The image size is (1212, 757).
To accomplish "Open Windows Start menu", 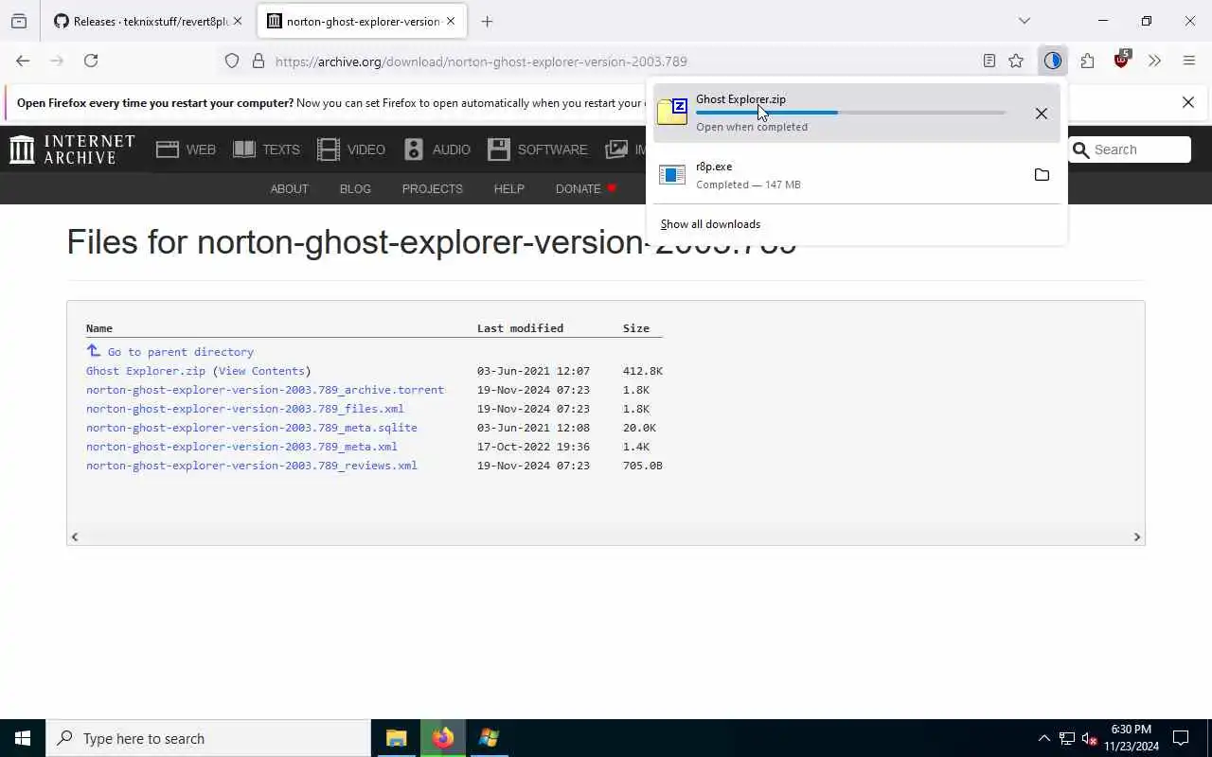I will click(x=23, y=738).
